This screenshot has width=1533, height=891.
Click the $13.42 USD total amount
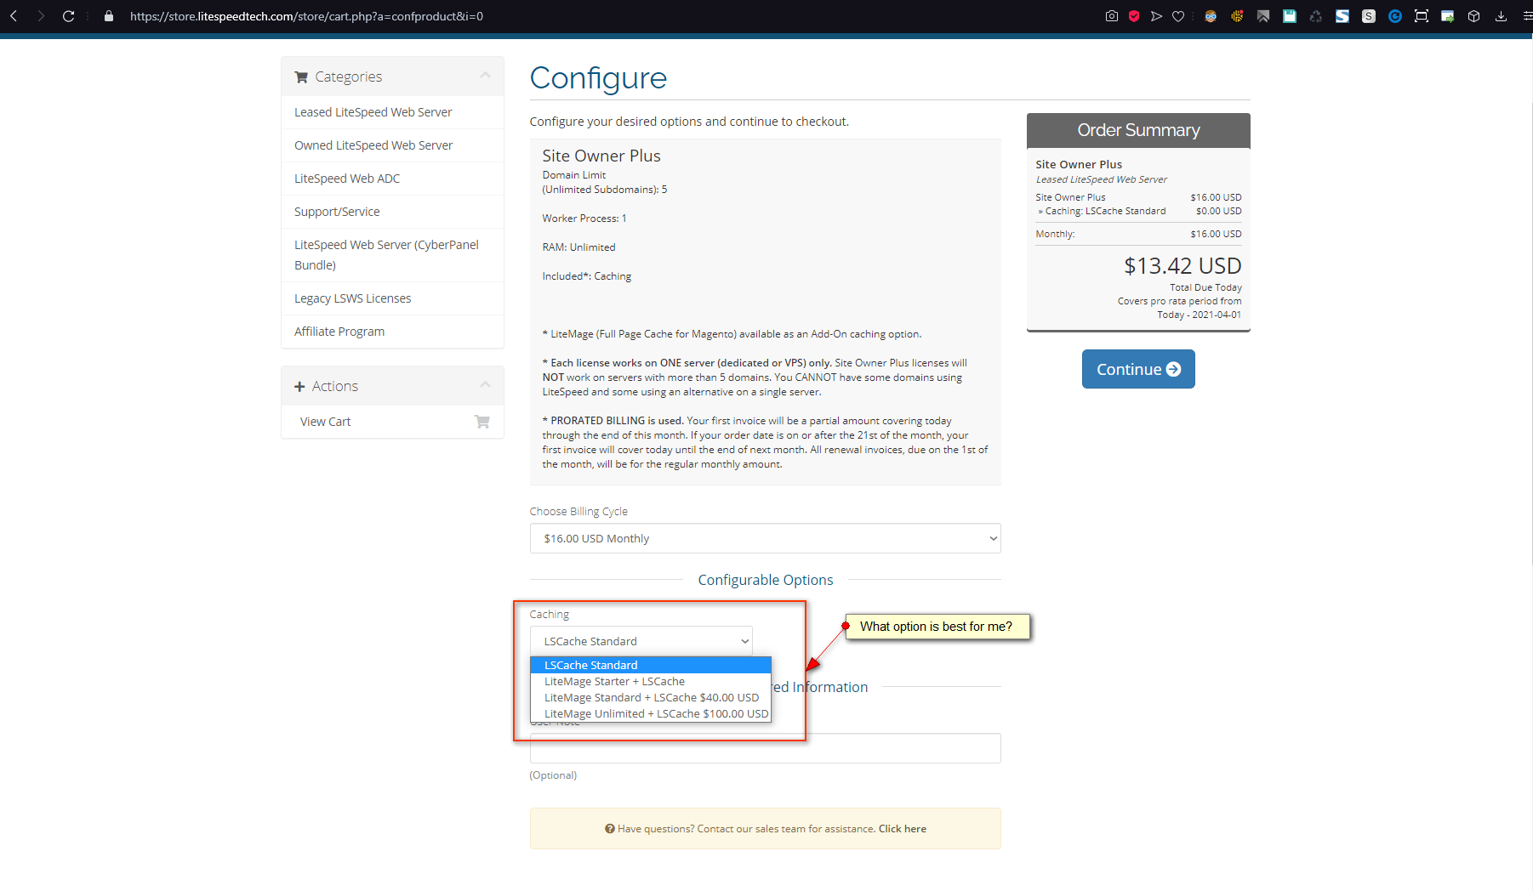coord(1183,266)
